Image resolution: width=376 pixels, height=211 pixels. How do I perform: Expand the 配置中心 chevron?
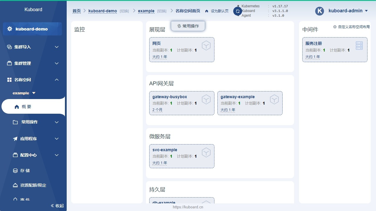tap(57, 155)
